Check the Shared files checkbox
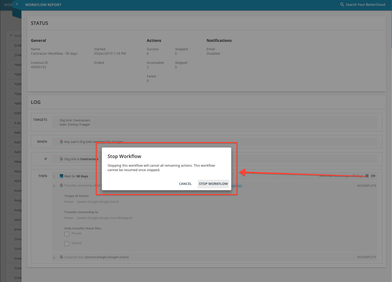392x282 pixels. tap(67, 244)
